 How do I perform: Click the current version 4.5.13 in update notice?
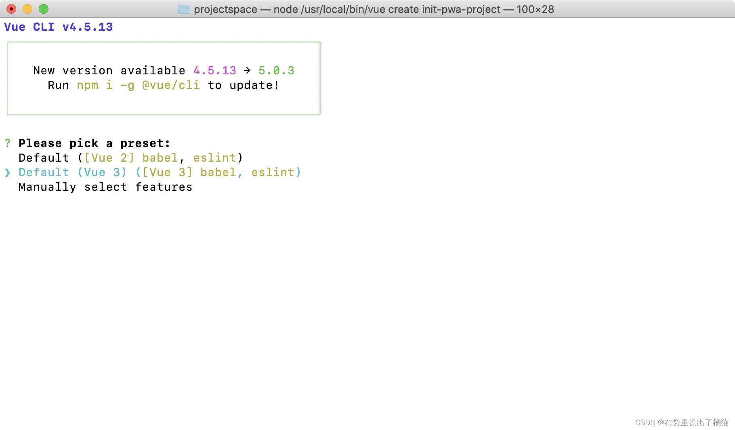tap(214, 70)
